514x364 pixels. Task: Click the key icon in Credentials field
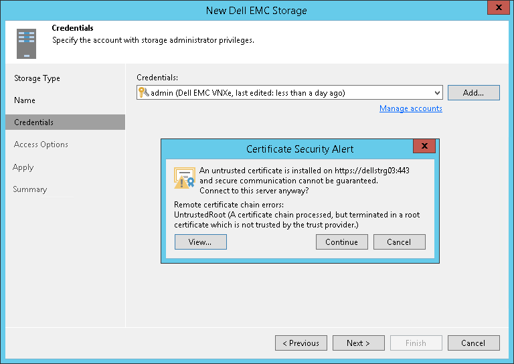click(143, 93)
